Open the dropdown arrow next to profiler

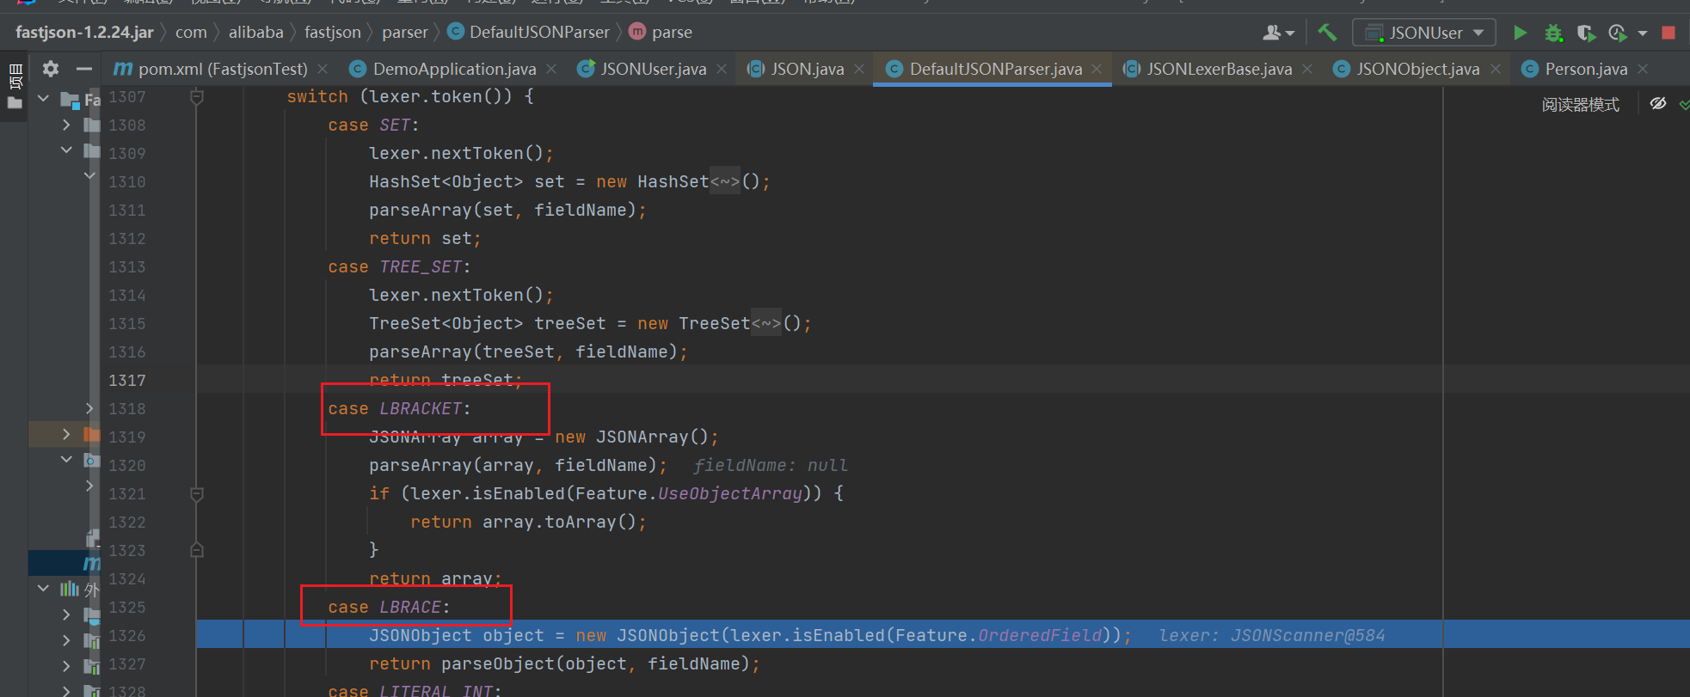click(1643, 34)
